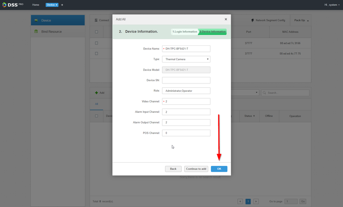This screenshot has height=207, width=343.
Task: Check the row with MAC 08:ed:ed:4c:77:75
Action: pyautogui.click(x=96, y=53)
